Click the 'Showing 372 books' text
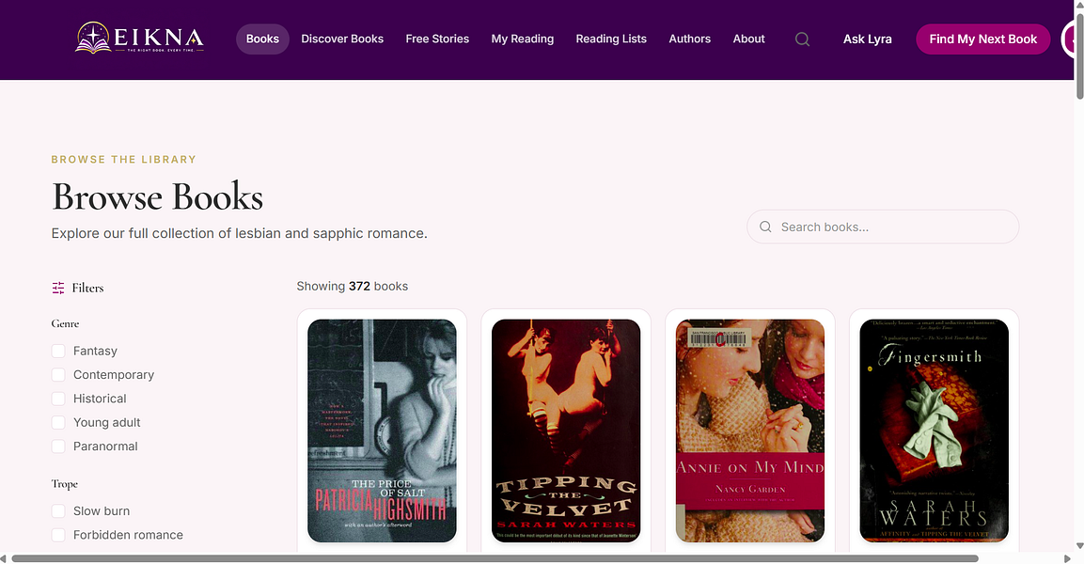Screen dimensions: 1084x564 click(352, 286)
